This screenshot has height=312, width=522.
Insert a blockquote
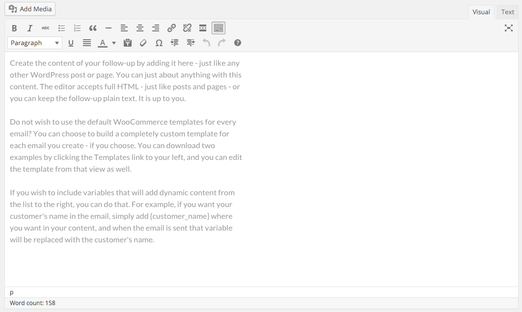click(93, 28)
